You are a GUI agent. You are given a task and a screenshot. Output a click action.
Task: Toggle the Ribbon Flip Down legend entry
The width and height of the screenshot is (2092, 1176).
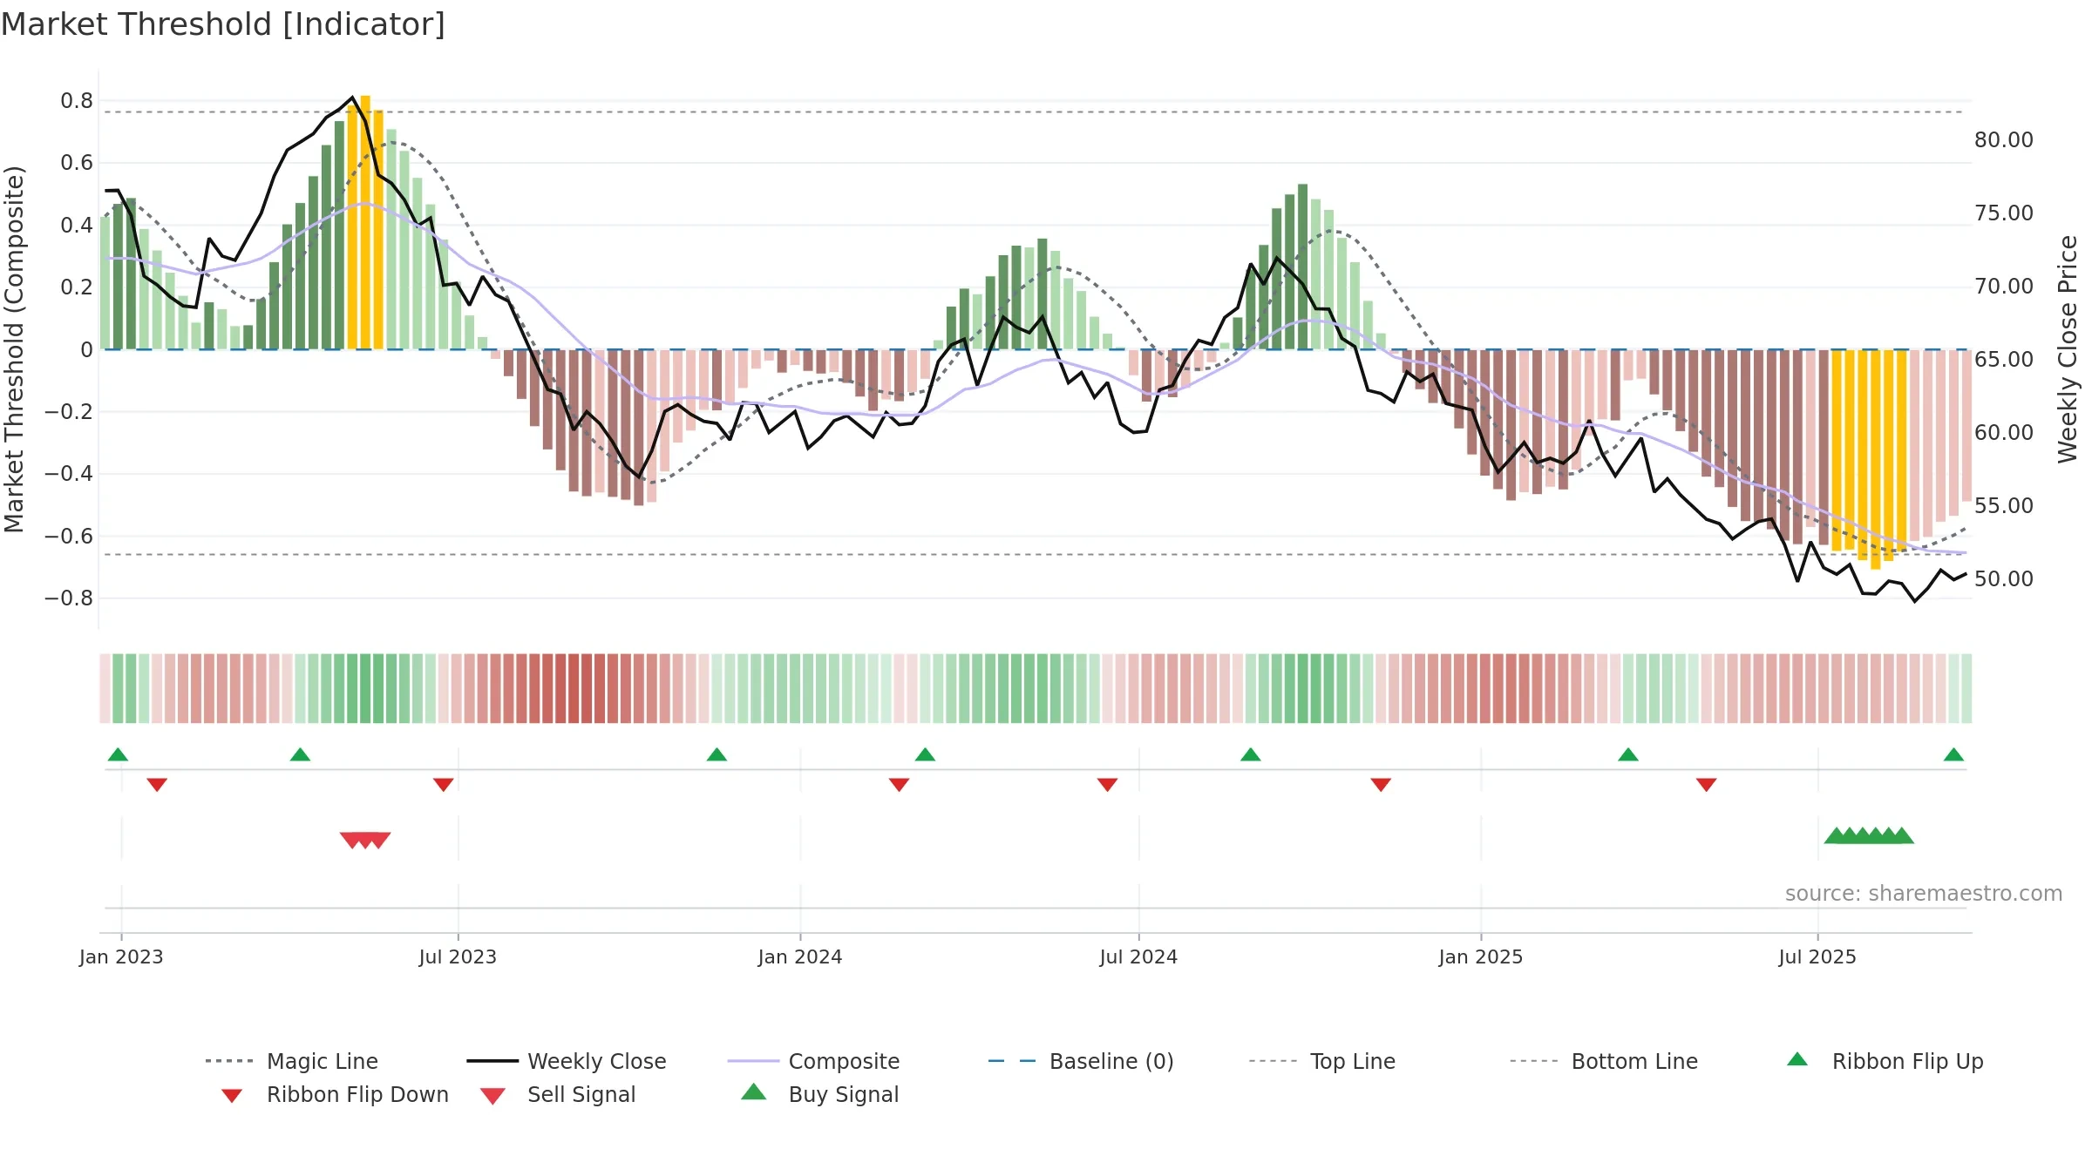[x=334, y=1094]
